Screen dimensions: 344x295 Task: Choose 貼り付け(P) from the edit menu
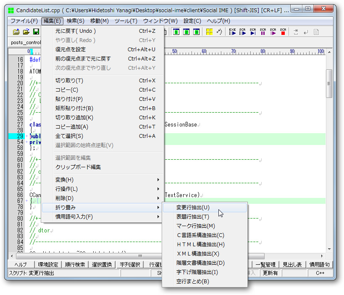tap(102, 99)
